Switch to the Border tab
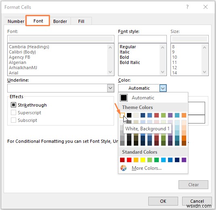The width and height of the screenshot is (216, 210). [60, 21]
